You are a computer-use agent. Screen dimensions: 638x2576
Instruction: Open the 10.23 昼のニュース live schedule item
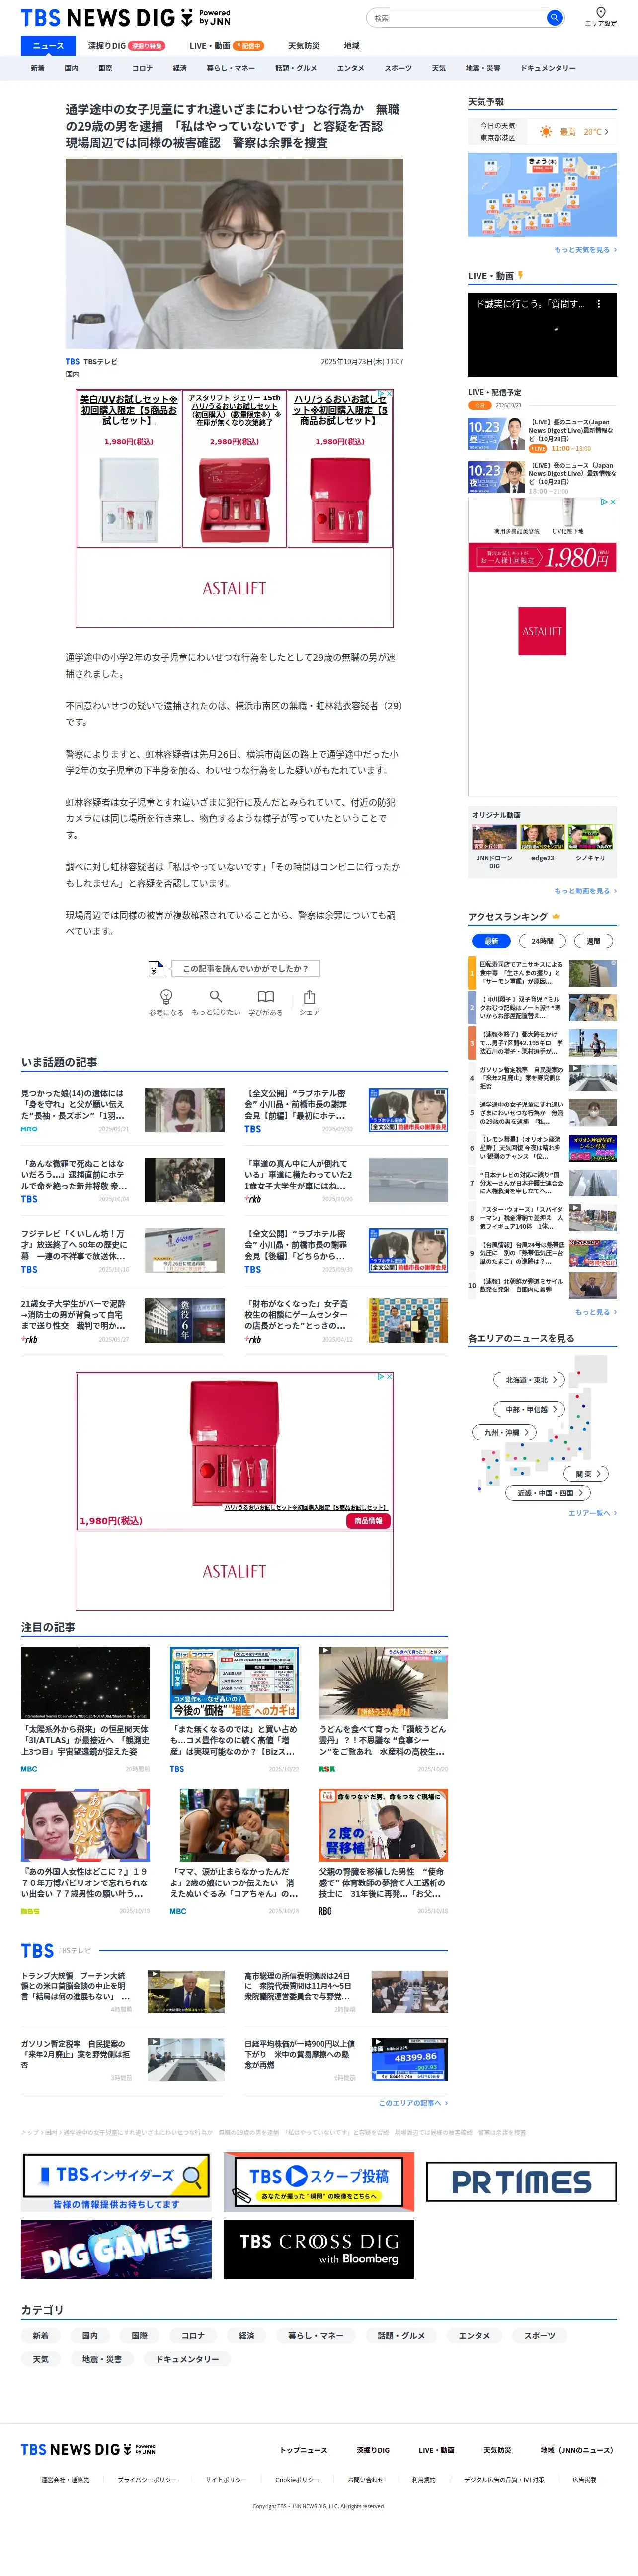[542, 435]
